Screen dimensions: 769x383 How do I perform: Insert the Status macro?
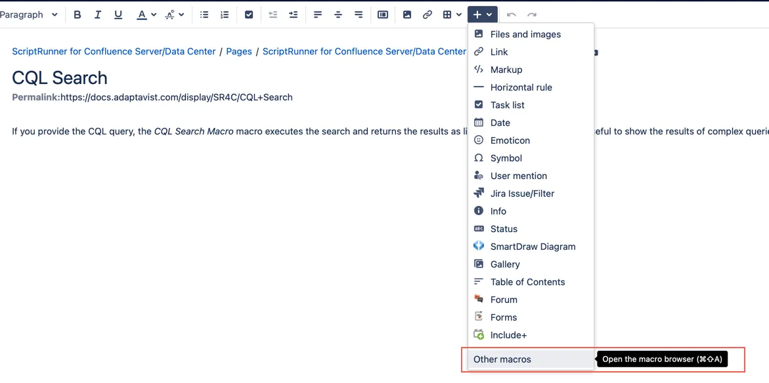point(531,229)
